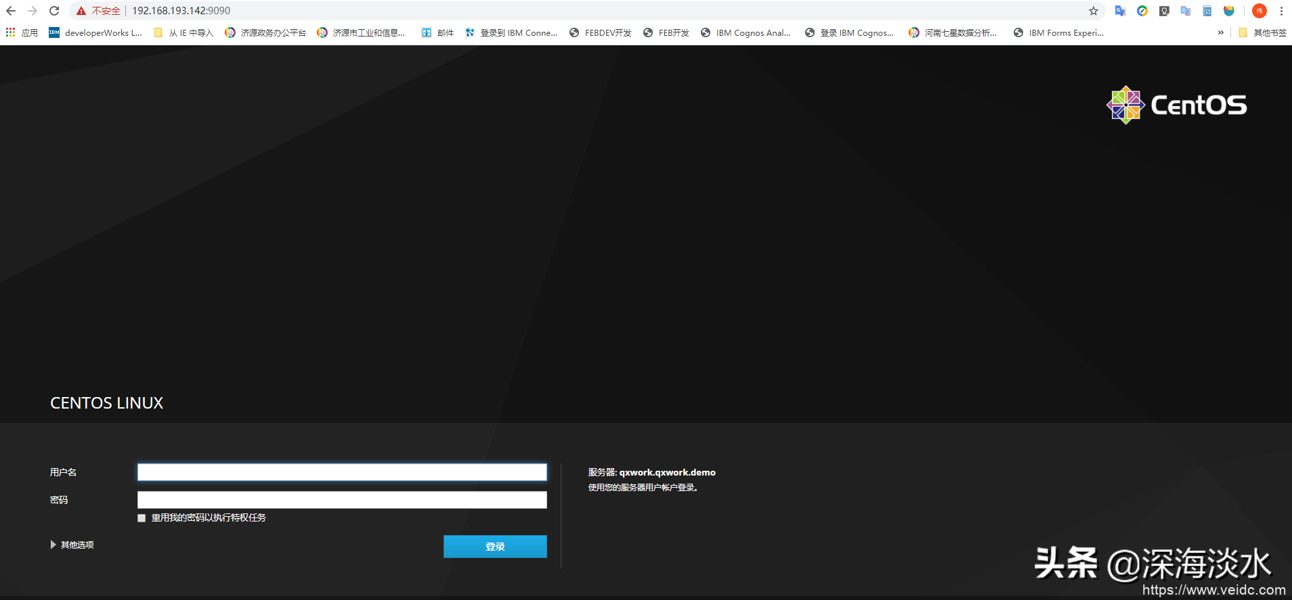The image size is (1292, 600).
Task: Open the 登录到 IBM Conne... bookmark
Action: coord(511,32)
